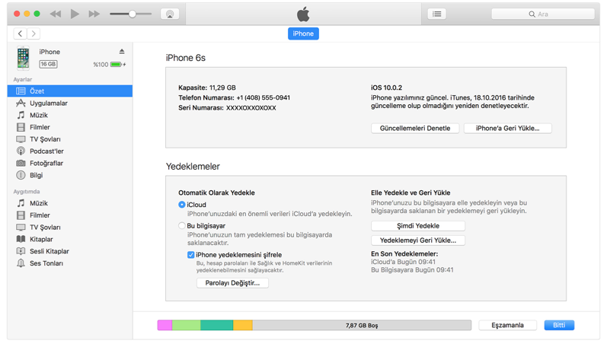Viewport: 607px width, 344px height.
Task: Select the Bu bilgisayar radio button
Action: click(x=181, y=225)
